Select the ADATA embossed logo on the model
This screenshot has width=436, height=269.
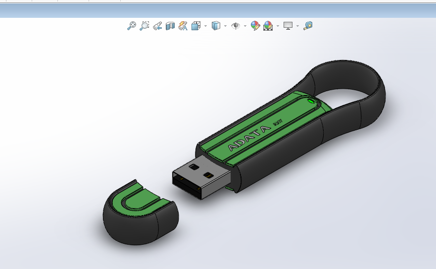pyautogui.click(x=249, y=138)
